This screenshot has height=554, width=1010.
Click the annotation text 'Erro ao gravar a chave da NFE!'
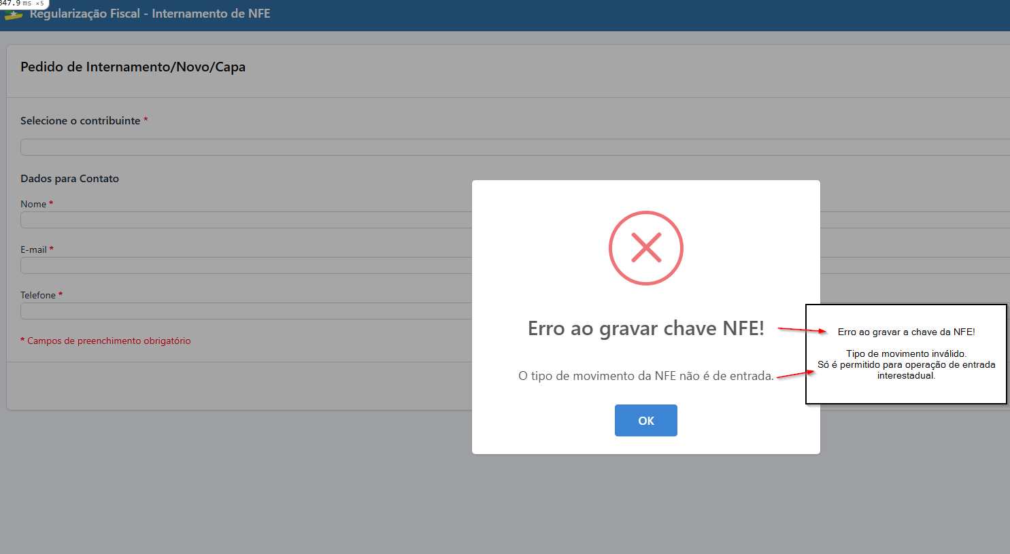point(906,332)
